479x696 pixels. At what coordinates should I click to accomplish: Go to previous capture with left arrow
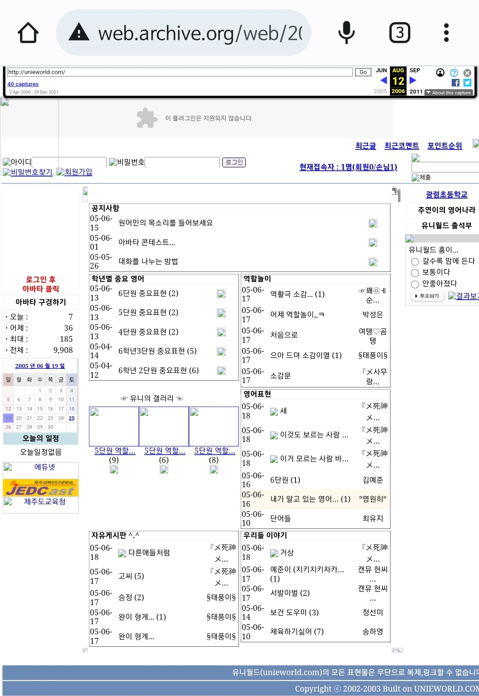click(x=384, y=80)
